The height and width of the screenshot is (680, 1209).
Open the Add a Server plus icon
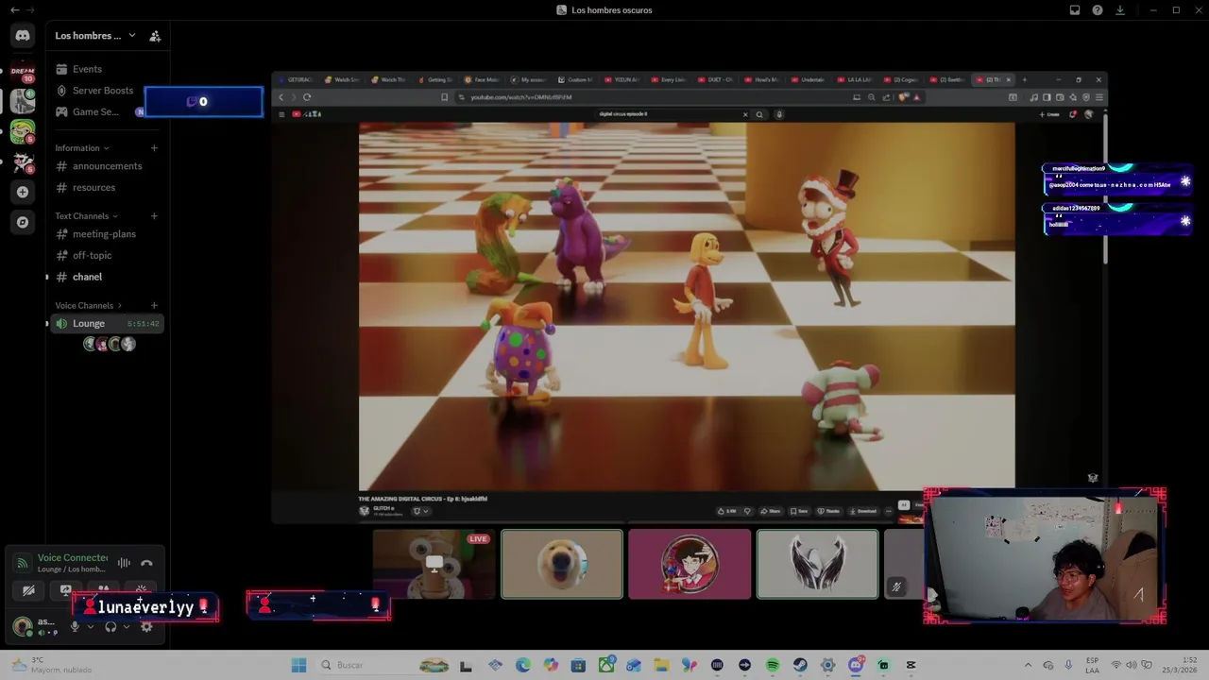pos(23,192)
